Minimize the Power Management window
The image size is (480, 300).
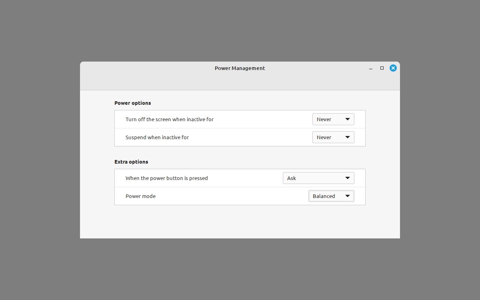click(x=371, y=68)
